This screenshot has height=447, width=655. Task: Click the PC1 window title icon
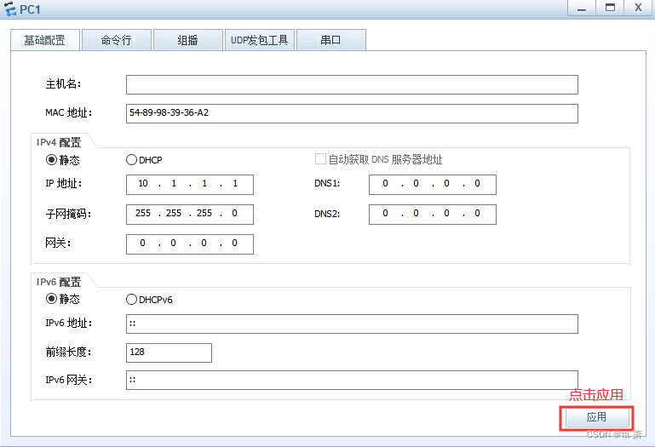pyautogui.click(x=10, y=9)
